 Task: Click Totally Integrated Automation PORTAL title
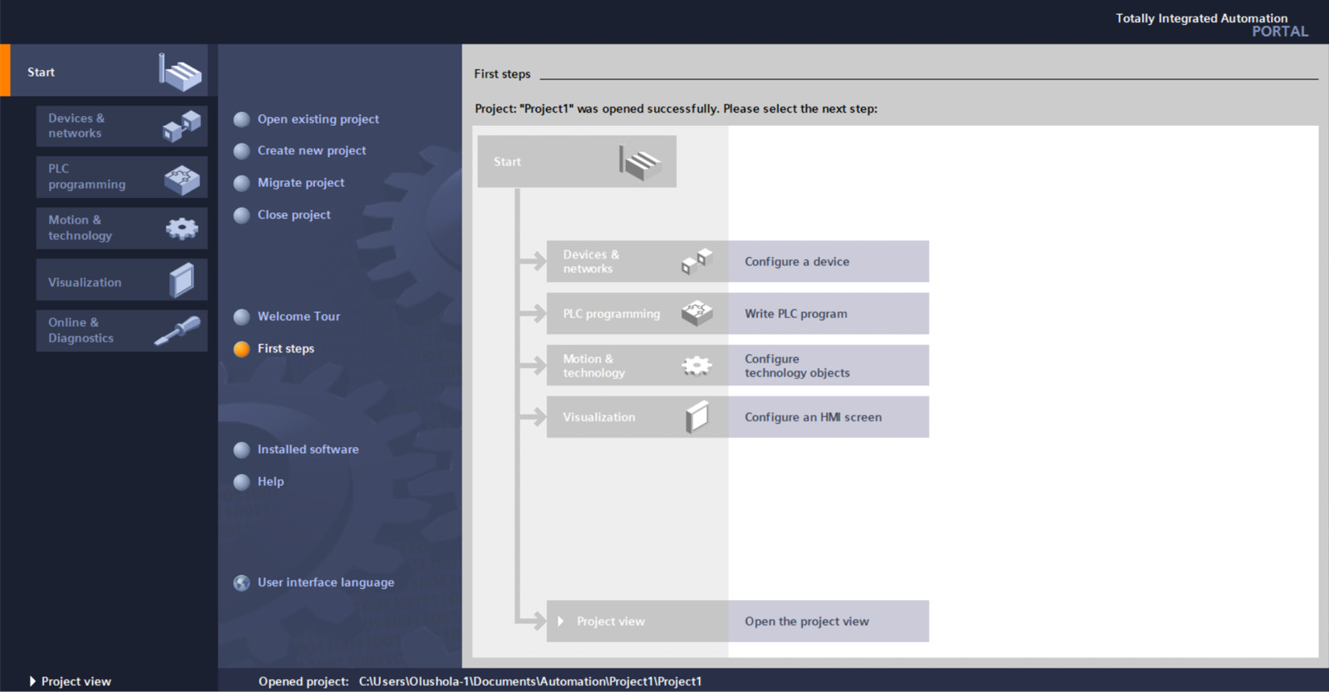pyautogui.click(x=1211, y=24)
